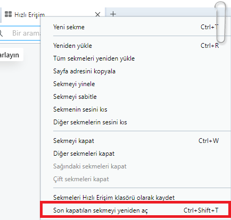Select Yeniden yükle menu entry
Screen dimensions: 231x220
pos(136,46)
